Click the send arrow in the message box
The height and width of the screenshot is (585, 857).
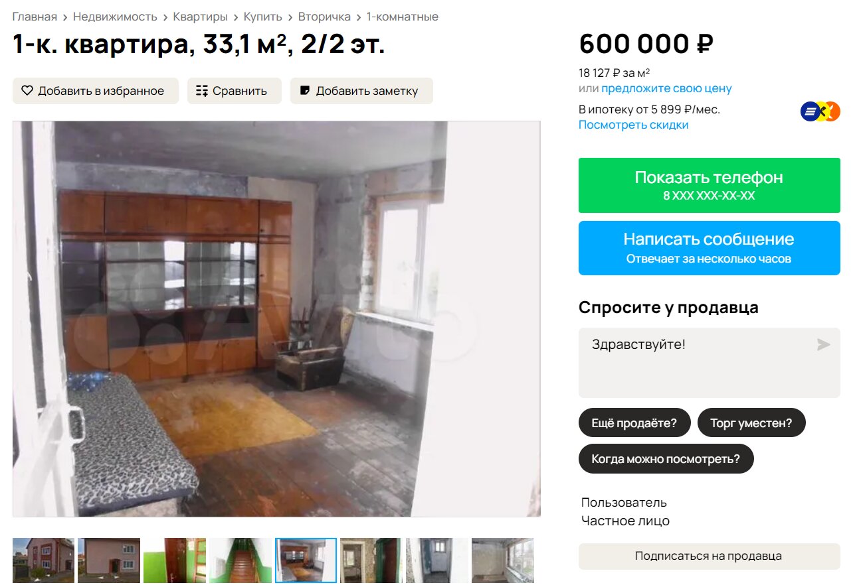823,344
